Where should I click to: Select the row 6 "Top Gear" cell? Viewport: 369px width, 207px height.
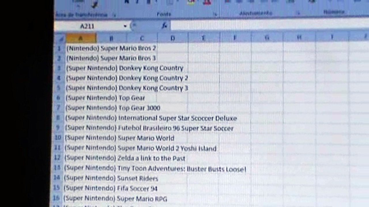click(105, 98)
